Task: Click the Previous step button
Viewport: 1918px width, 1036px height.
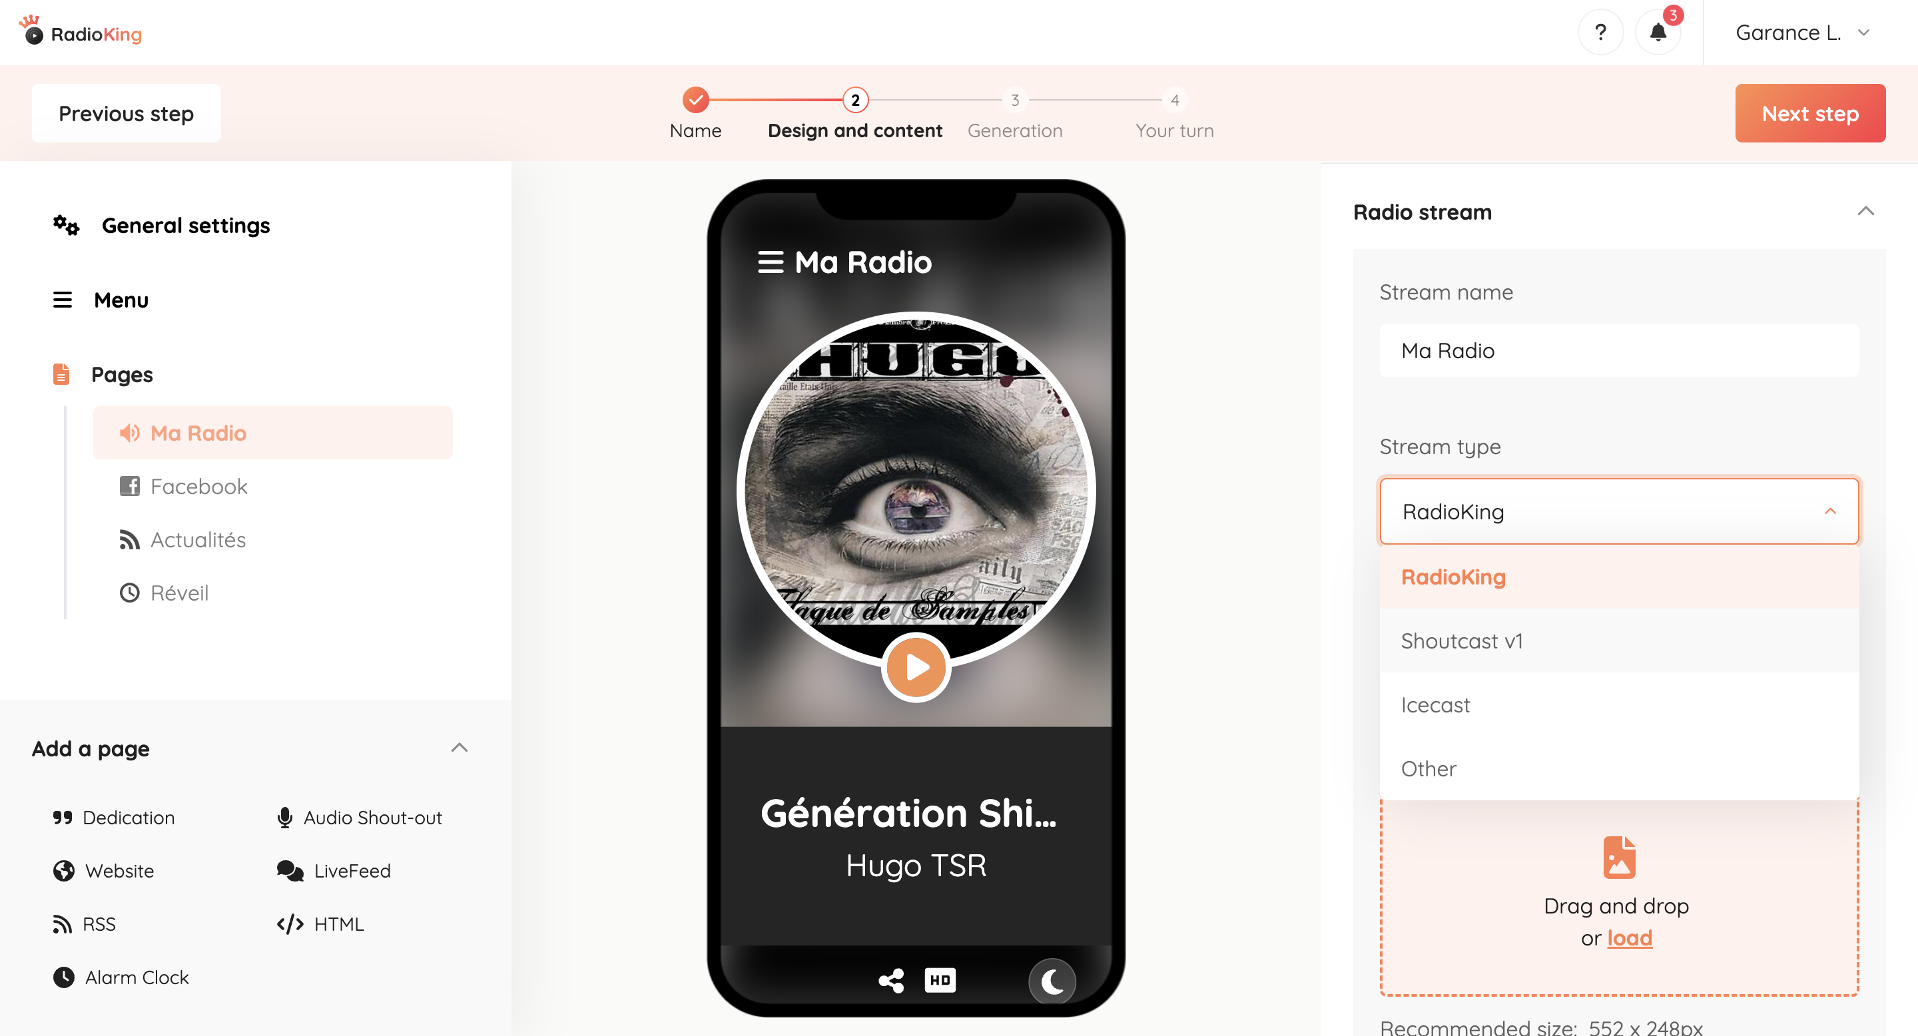Action: pos(126,113)
